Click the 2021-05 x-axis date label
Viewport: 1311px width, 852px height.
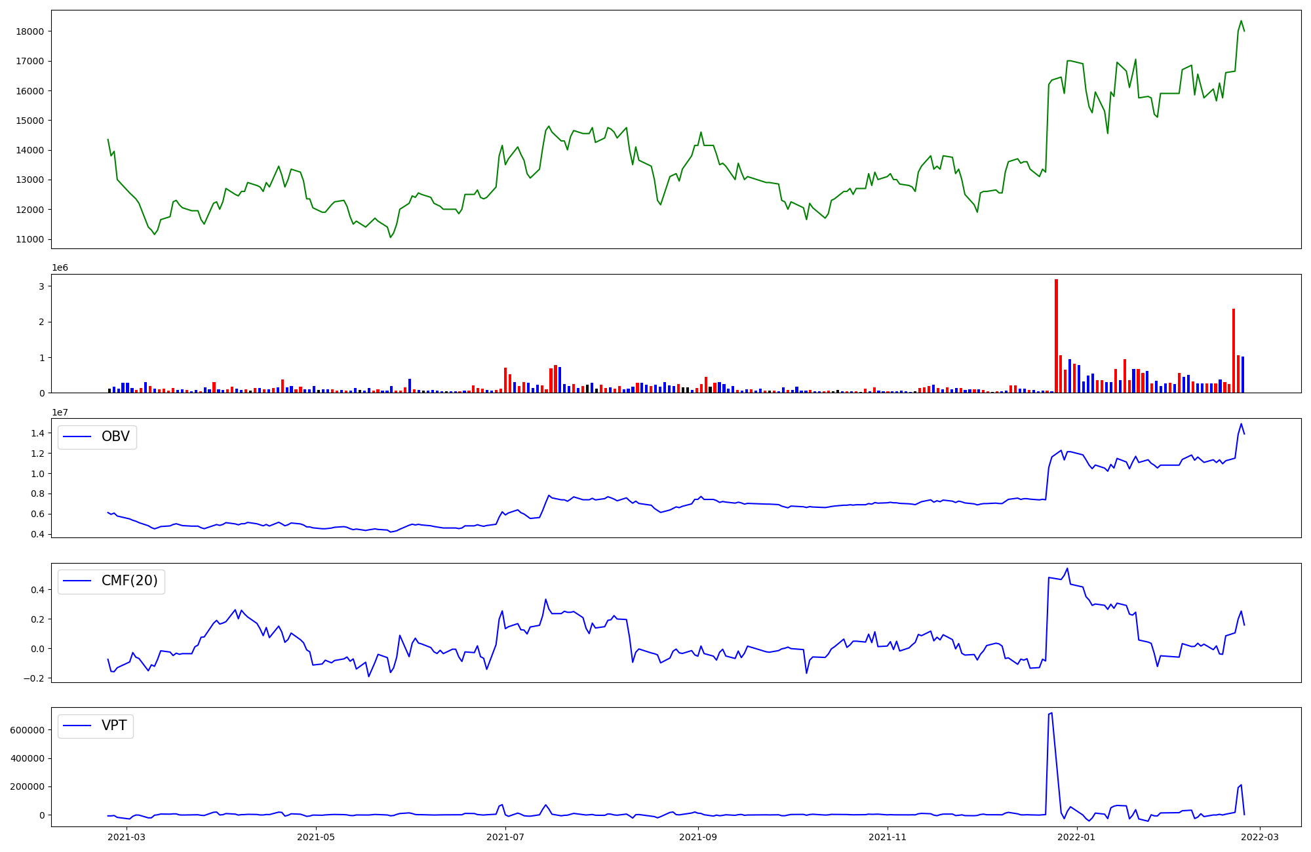coord(316,837)
